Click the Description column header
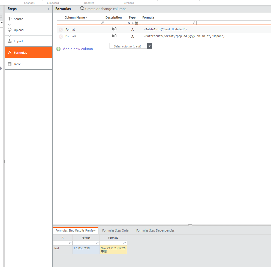This screenshot has height=267, width=271. pyautogui.click(x=113, y=17)
